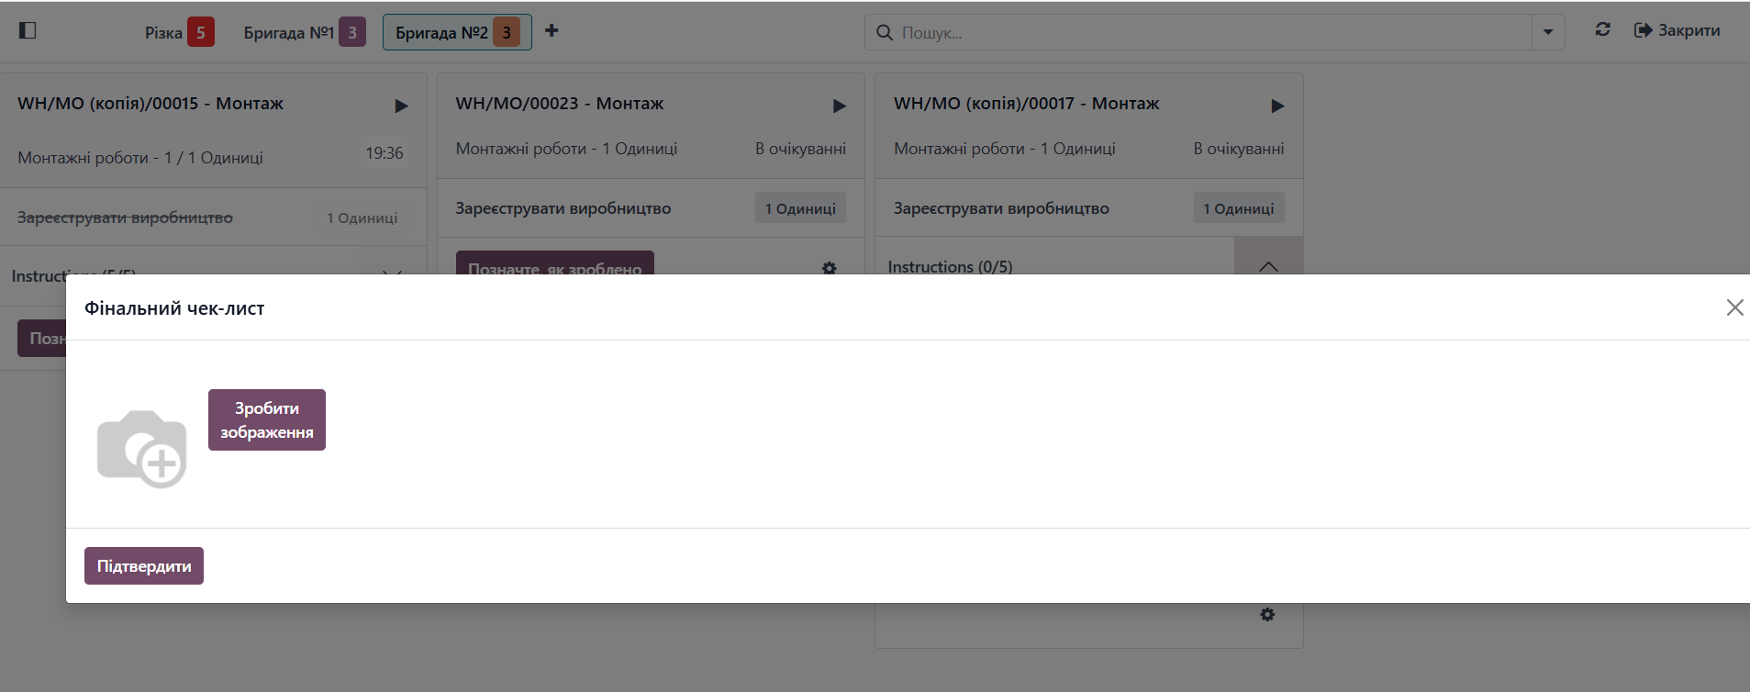Confirm the checklist with Підтвердити
Image resolution: width=1750 pixels, height=692 pixels.
coord(144,566)
